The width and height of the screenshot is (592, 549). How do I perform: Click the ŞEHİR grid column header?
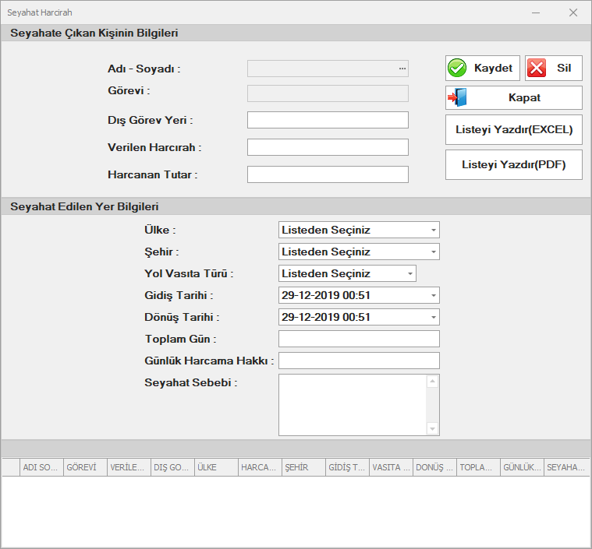(304, 467)
